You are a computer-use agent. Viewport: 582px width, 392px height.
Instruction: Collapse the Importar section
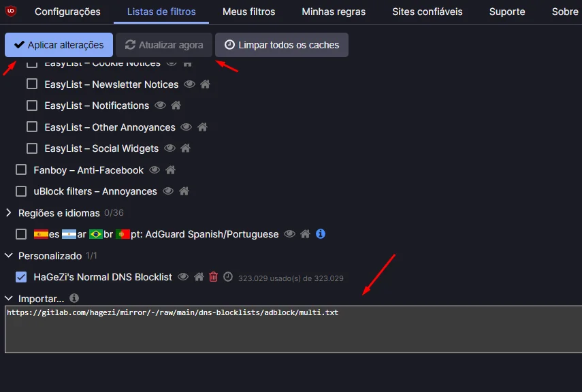(8, 298)
